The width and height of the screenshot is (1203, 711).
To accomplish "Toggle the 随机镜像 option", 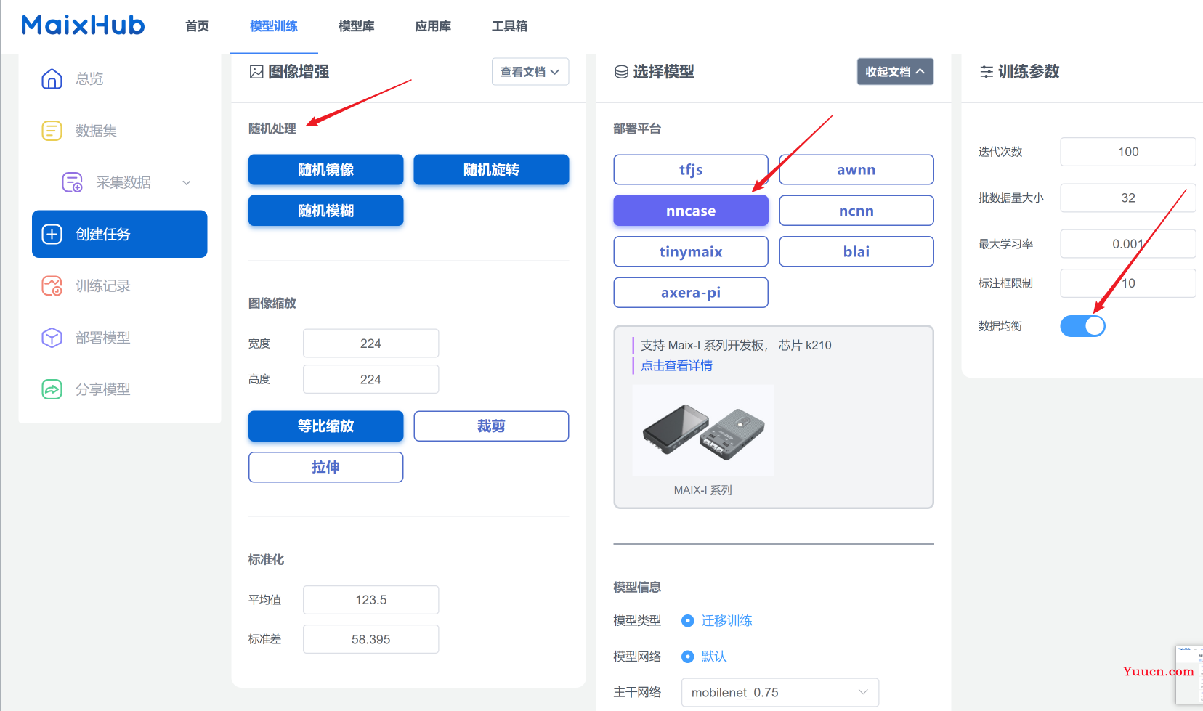I will click(x=325, y=170).
